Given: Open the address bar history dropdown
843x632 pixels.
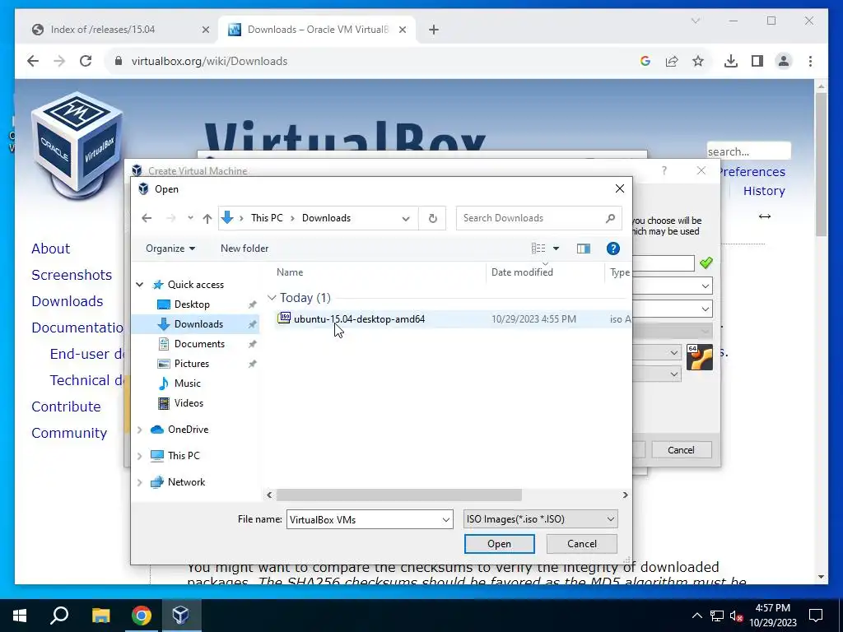Looking at the screenshot, I should point(406,218).
